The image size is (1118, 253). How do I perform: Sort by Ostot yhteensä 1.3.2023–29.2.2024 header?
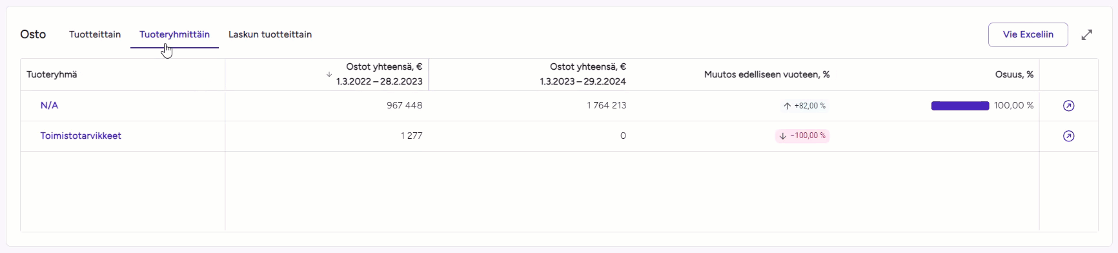point(583,74)
